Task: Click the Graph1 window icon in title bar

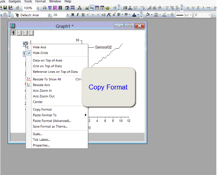Action: point(13,26)
